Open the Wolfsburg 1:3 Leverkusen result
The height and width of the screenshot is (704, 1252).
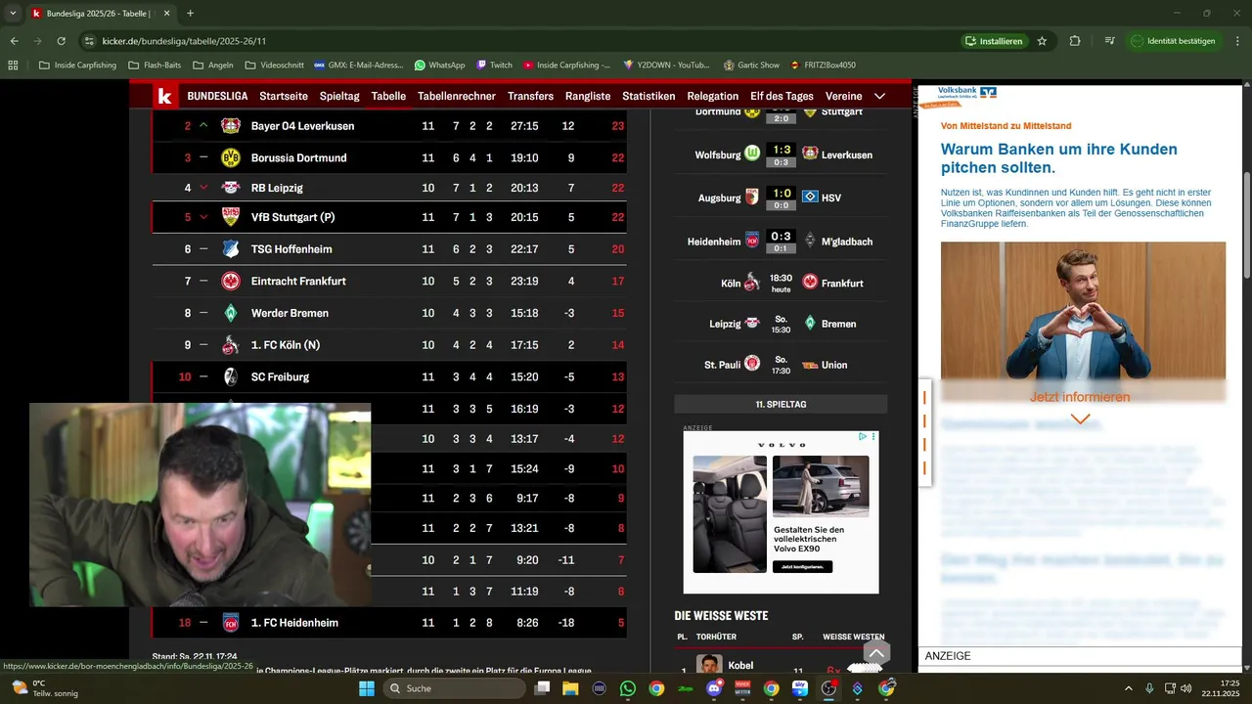[781, 154]
